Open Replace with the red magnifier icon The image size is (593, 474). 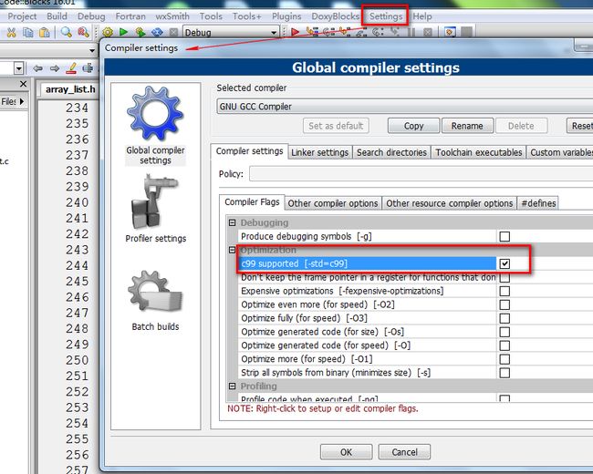pos(84,33)
